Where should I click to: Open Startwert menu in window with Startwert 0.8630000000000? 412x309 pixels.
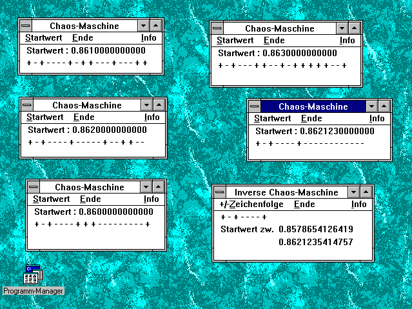(234, 40)
